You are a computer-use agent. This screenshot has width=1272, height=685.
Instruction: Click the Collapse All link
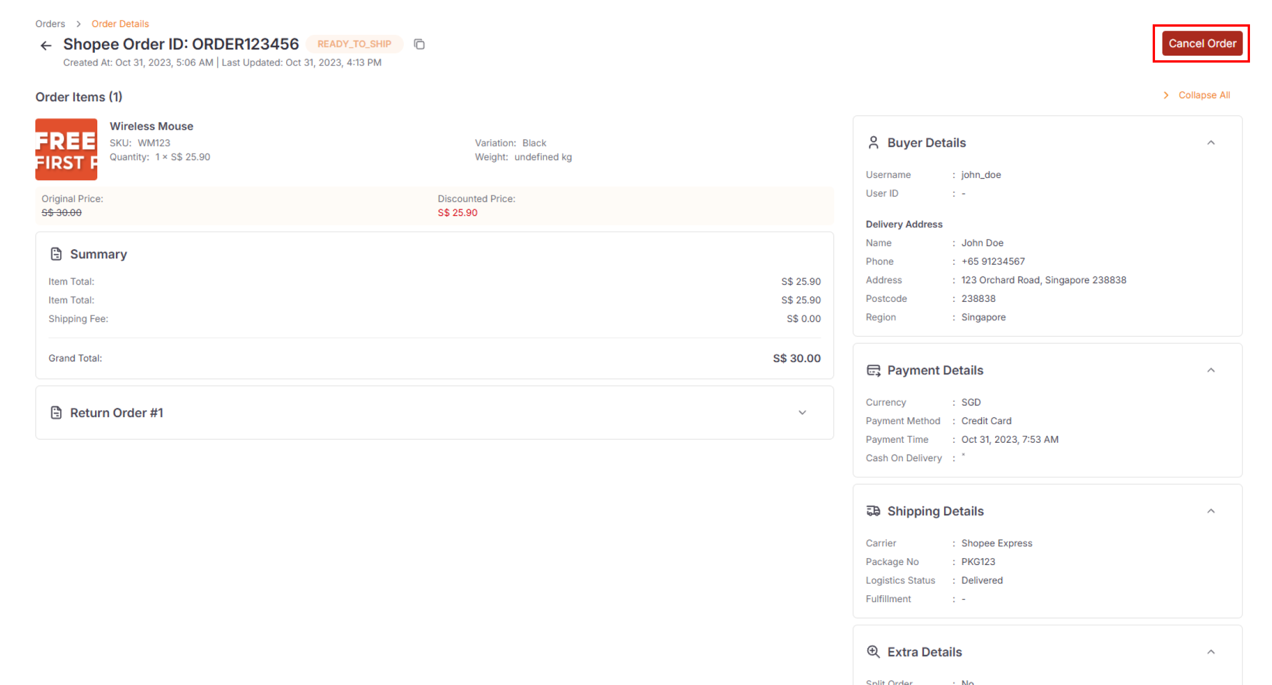[x=1204, y=95]
